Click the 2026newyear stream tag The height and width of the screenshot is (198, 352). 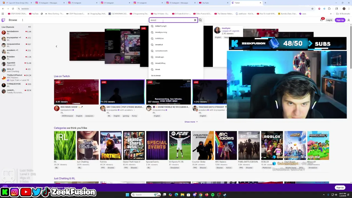click(67, 116)
